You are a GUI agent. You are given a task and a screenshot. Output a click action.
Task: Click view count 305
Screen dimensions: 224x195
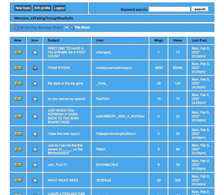click(177, 180)
